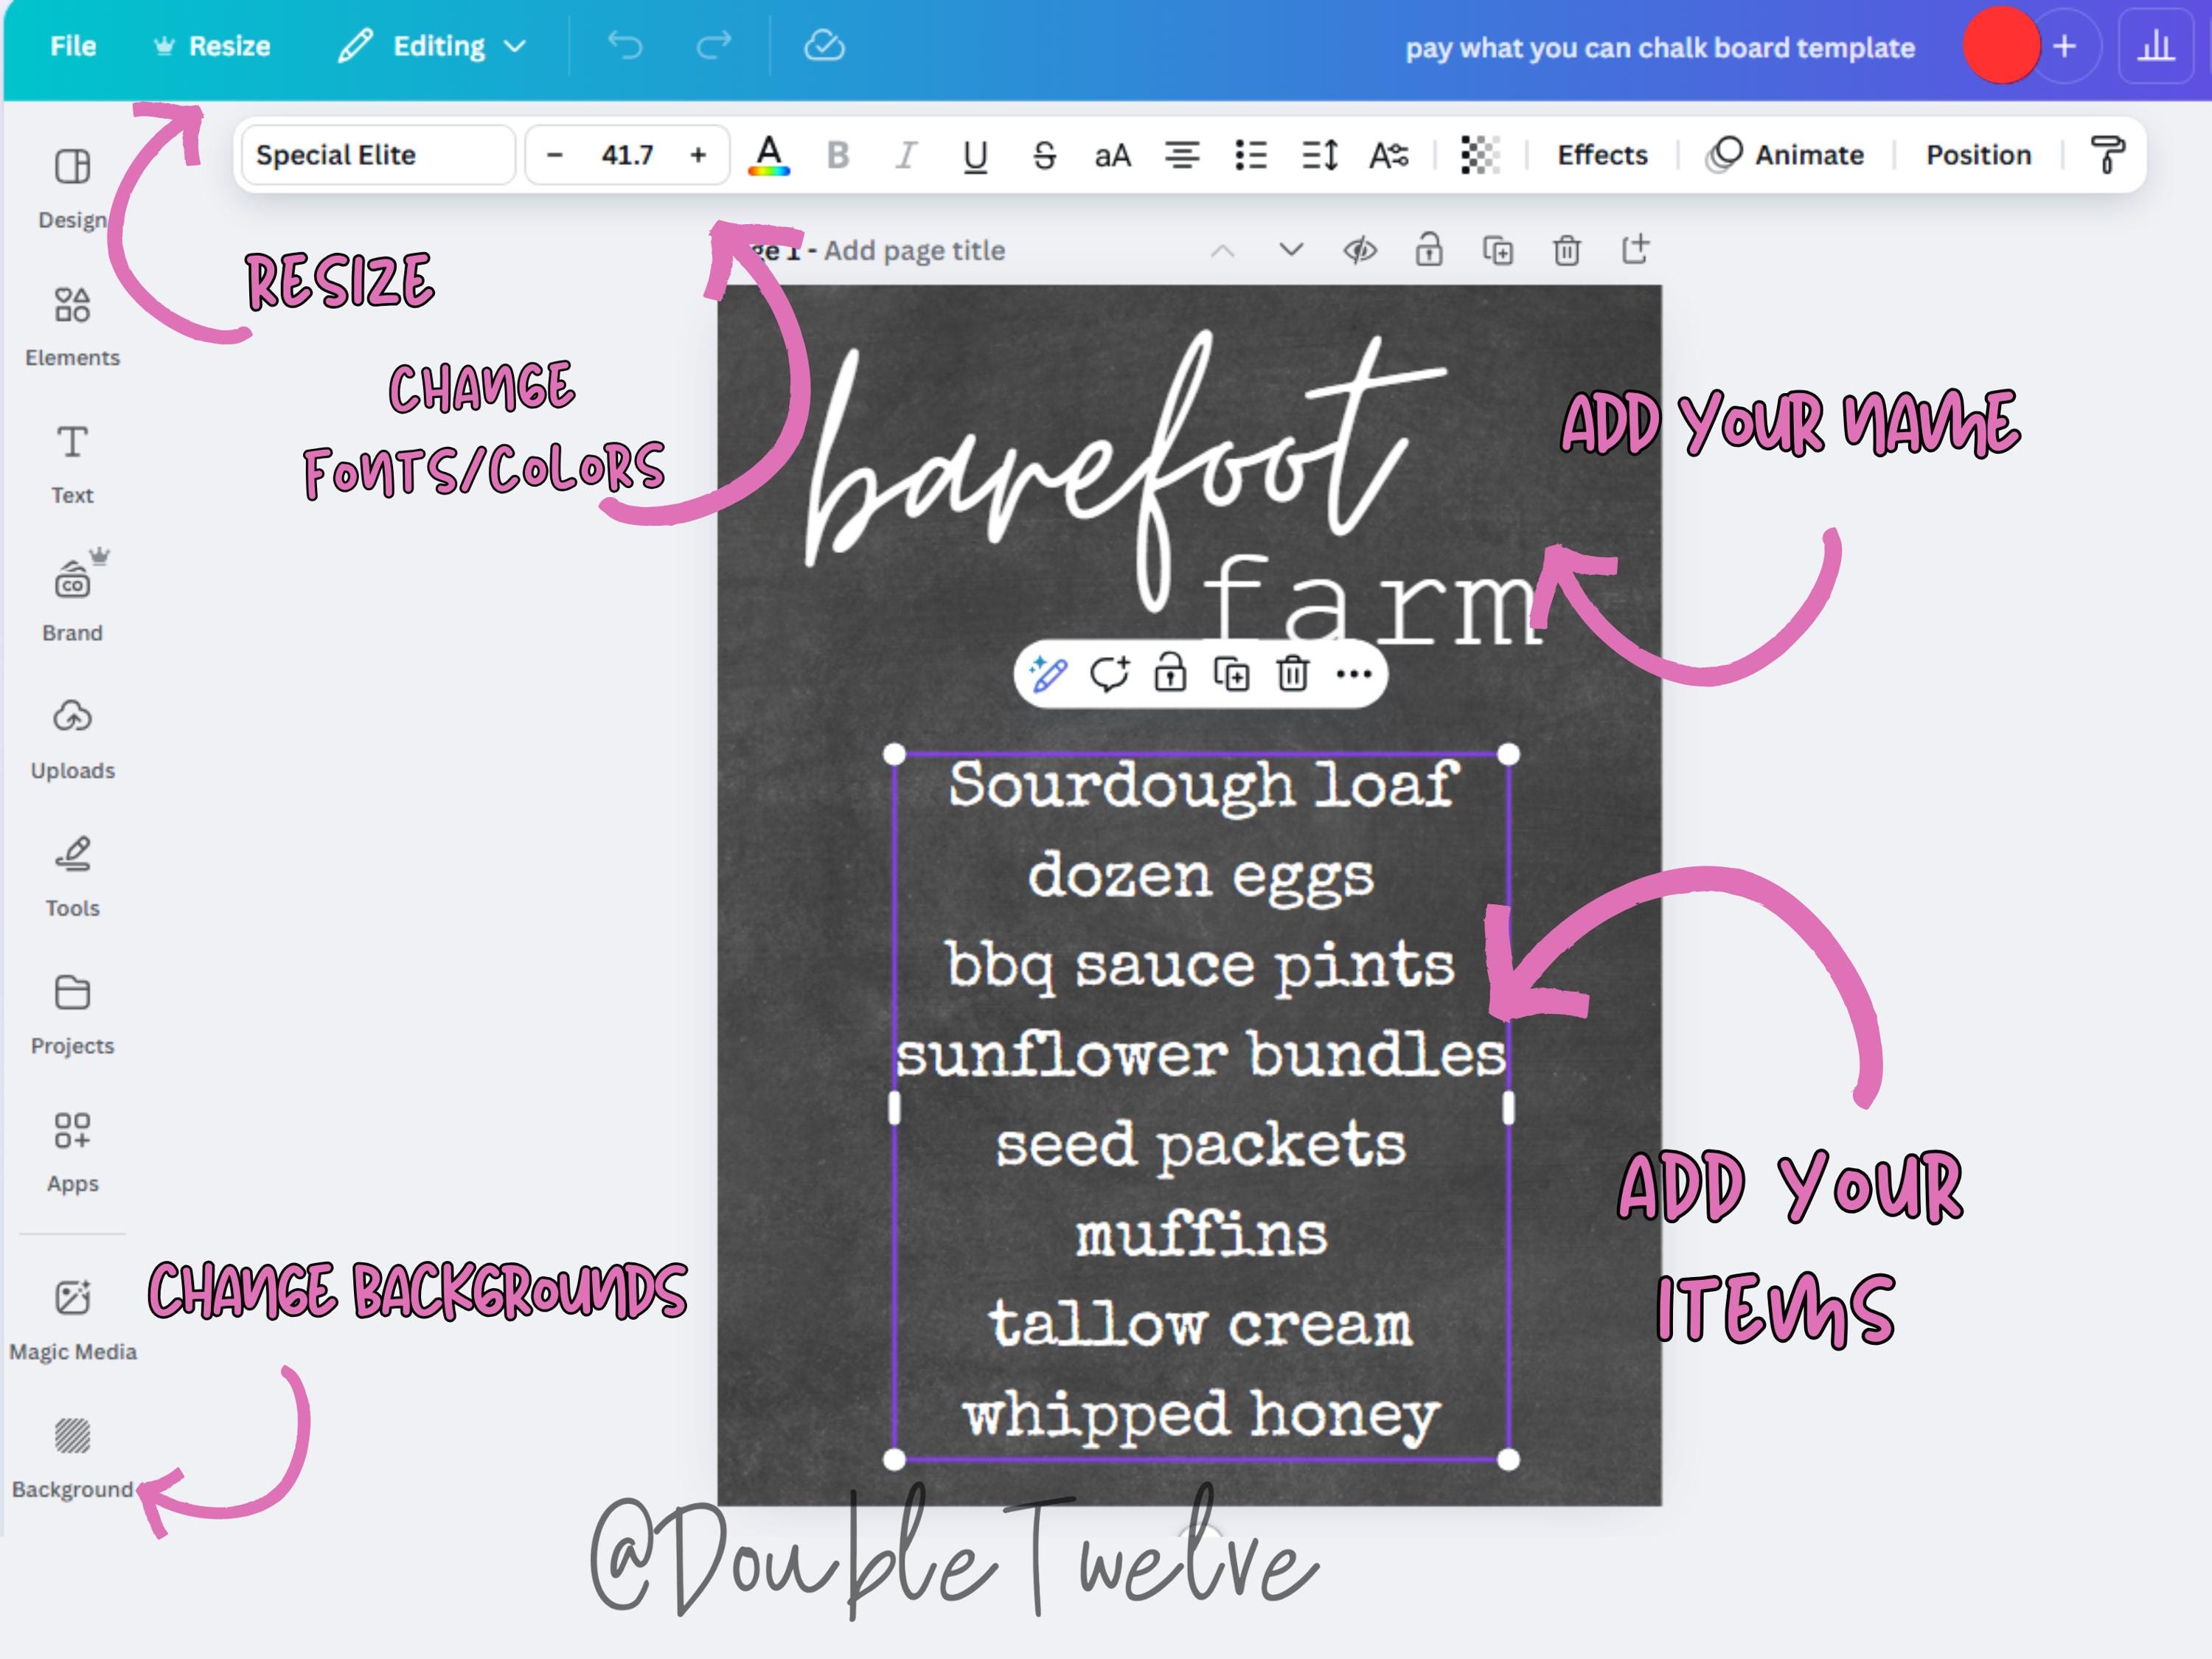Open the Editing mode dropdown

432,46
